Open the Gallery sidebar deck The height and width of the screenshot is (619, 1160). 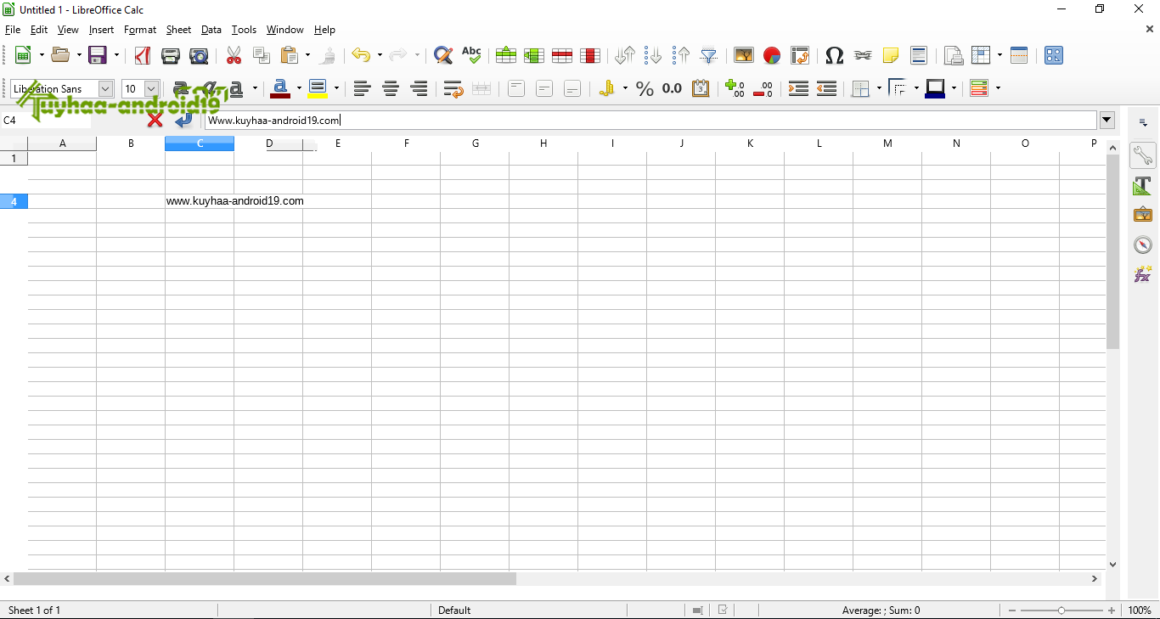[x=1142, y=215]
